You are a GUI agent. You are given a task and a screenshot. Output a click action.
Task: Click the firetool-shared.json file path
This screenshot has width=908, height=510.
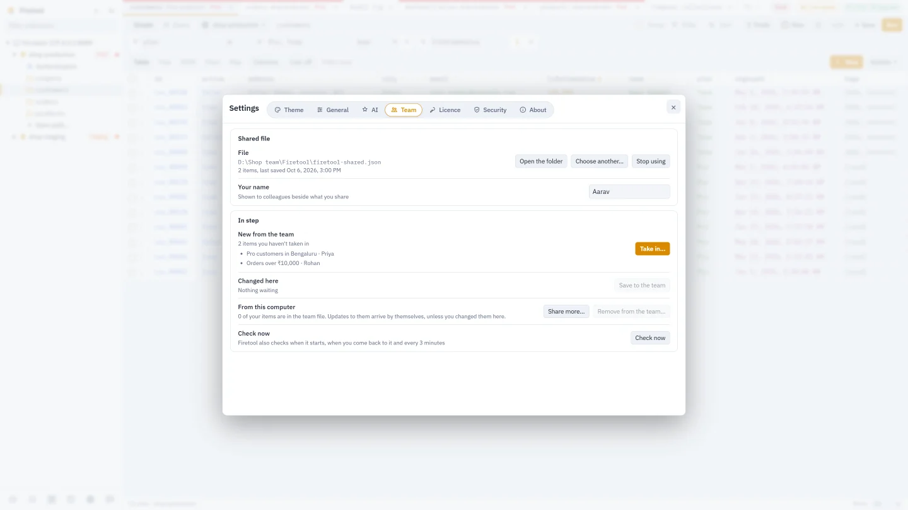tap(309, 162)
